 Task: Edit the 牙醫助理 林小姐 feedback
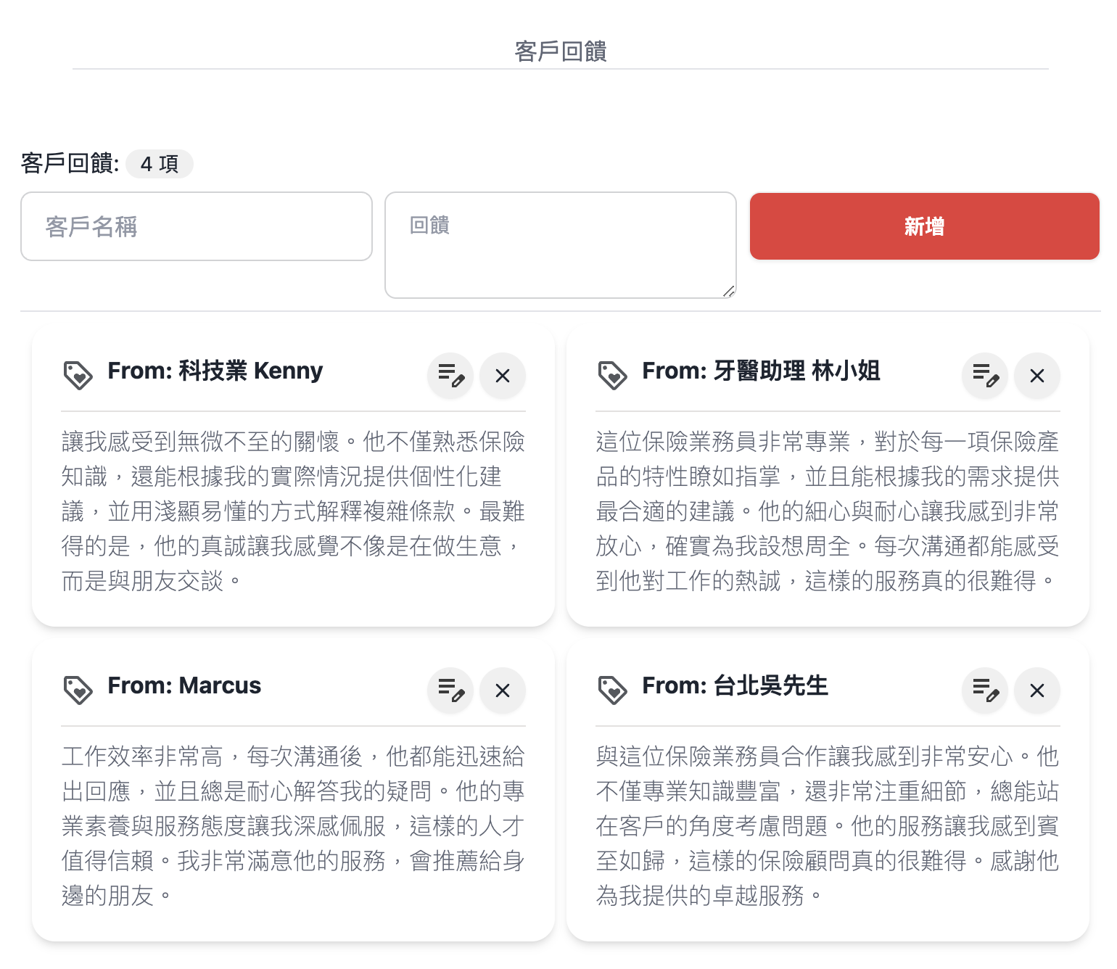pos(985,376)
